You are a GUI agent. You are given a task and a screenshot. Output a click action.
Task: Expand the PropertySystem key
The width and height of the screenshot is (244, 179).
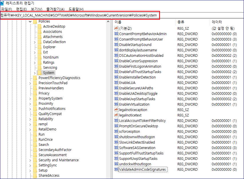30,98
